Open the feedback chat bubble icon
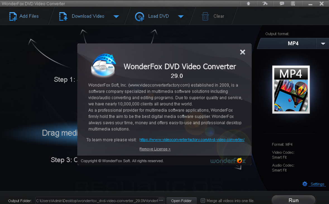The width and height of the screenshot is (329, 204). 282,4
